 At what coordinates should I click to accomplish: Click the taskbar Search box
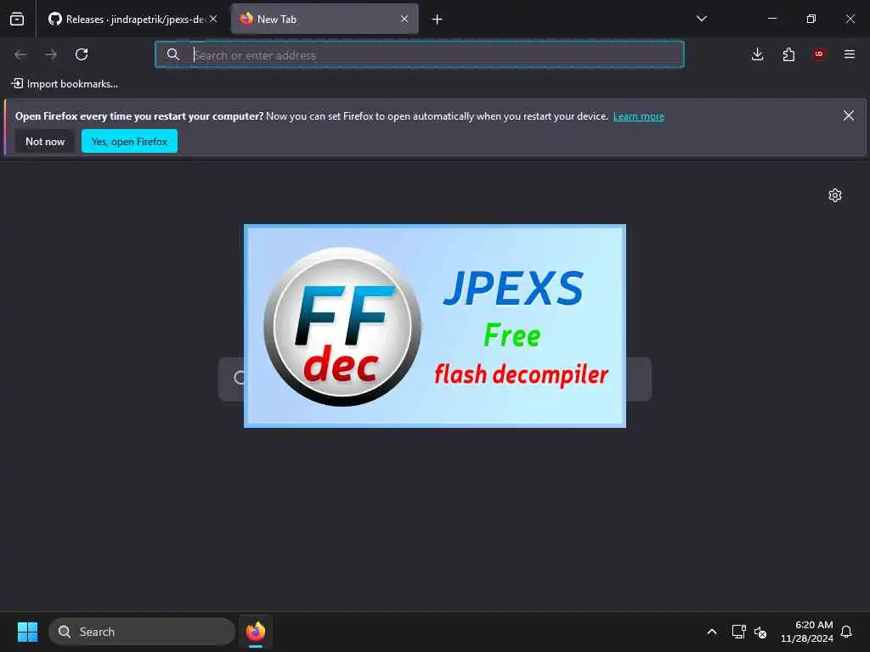tap(142, 632)
